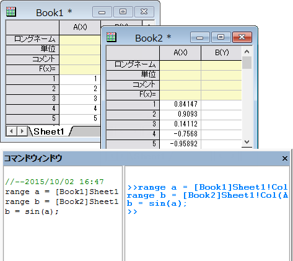Select column B(Y) header in Book2
This screenshot has height=261, width=293.
[222, 53]
